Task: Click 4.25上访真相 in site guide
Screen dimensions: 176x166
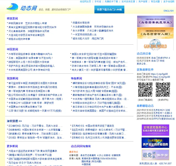Action: tap(104, 155)
